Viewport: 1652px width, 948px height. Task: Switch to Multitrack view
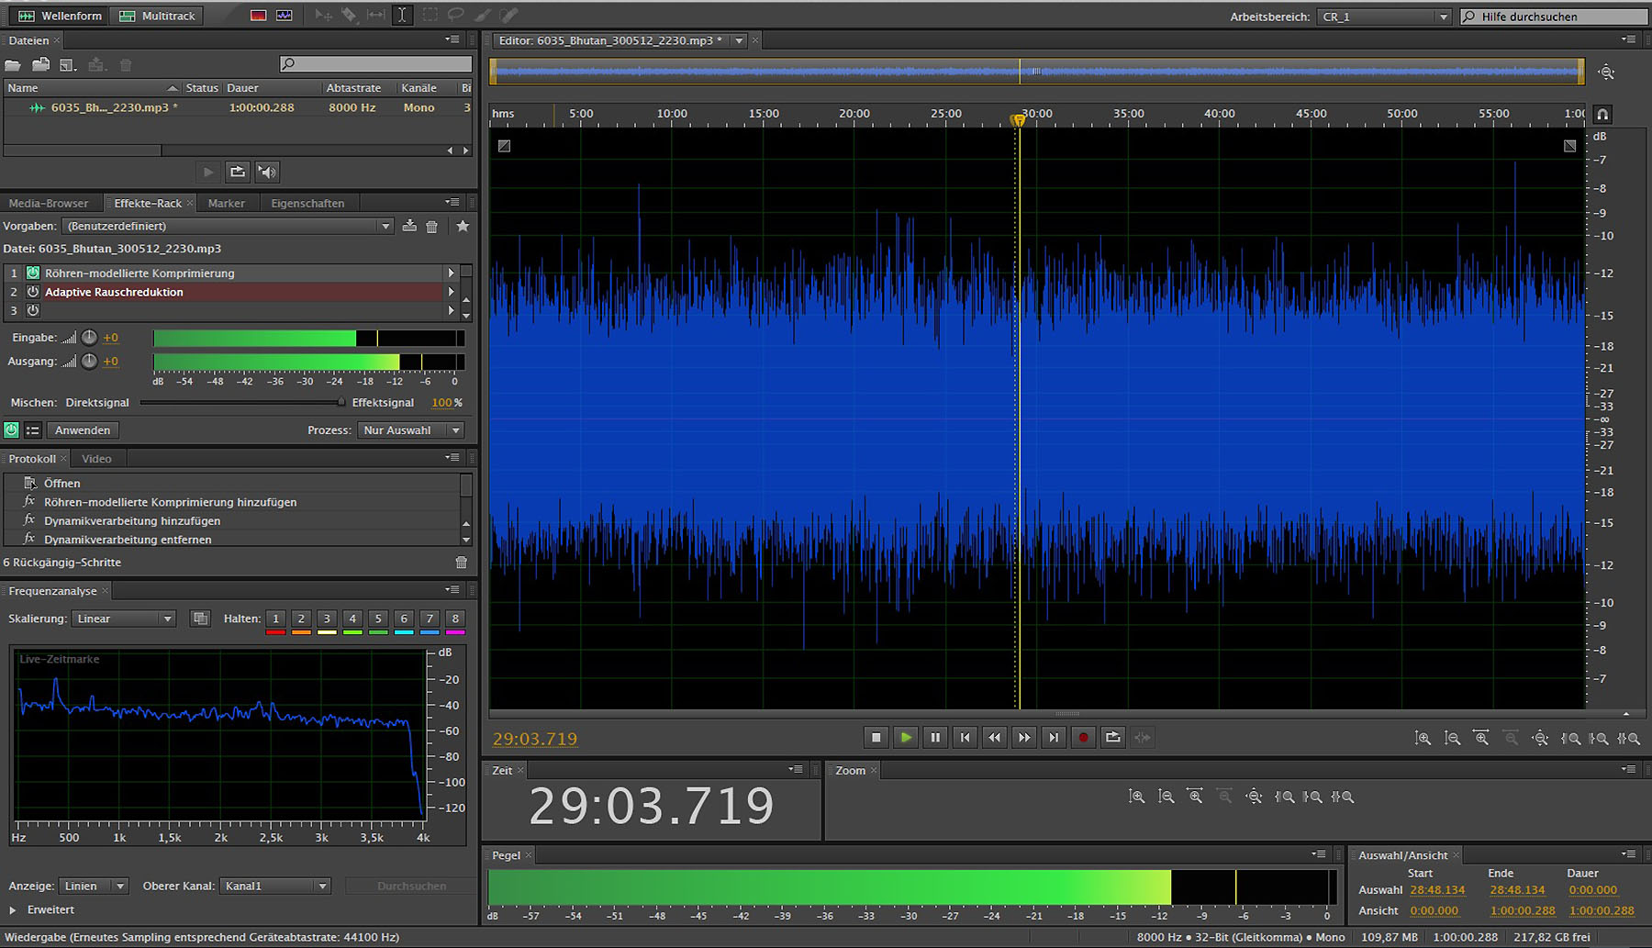pos(158,16)
